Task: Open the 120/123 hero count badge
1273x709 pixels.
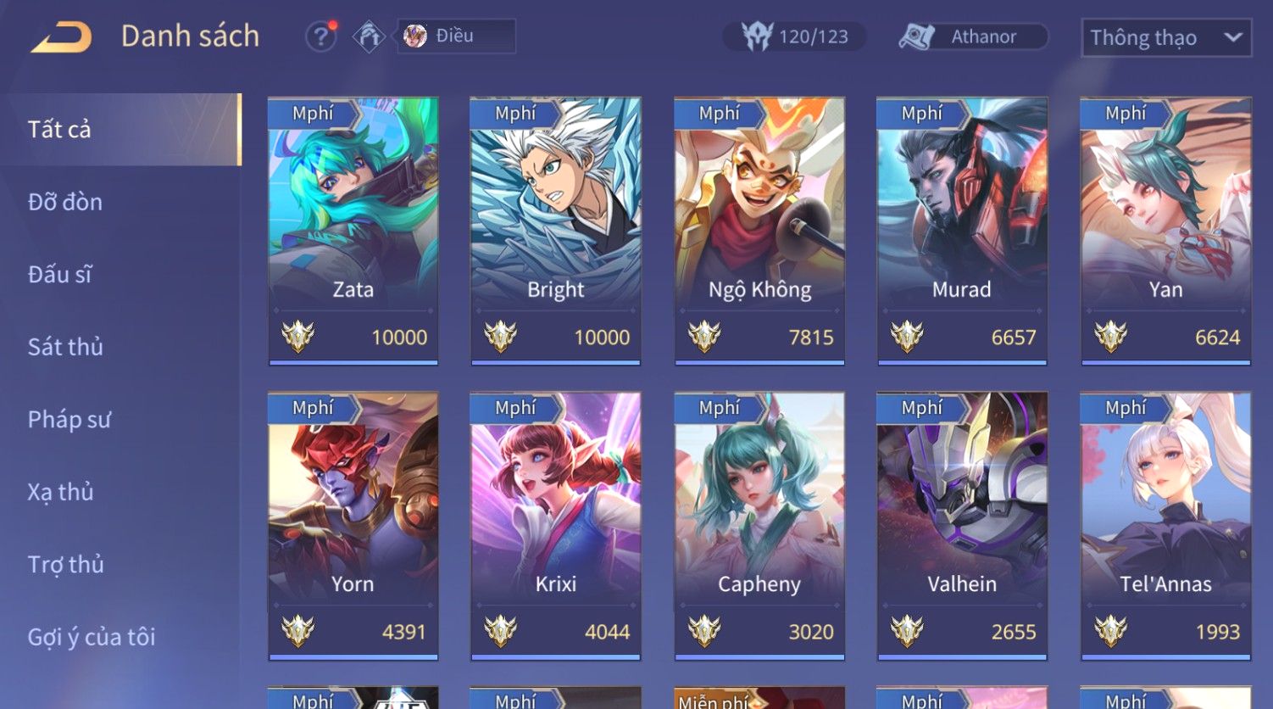Action: point(795,36)
